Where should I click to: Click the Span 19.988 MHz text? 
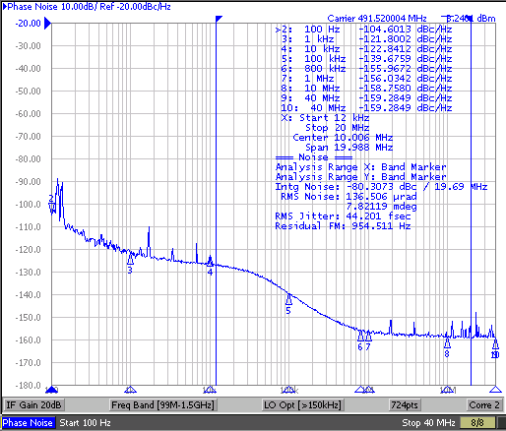click(349, 148)
